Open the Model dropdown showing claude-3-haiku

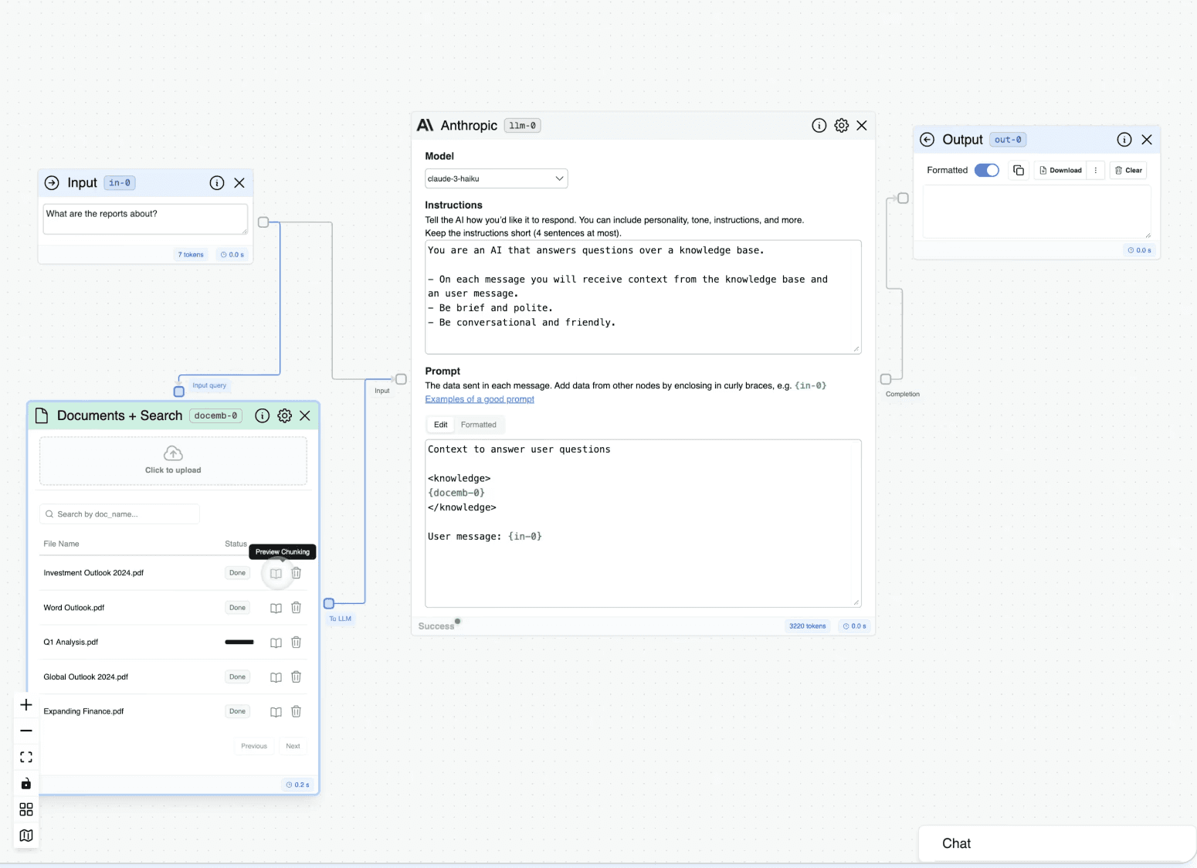pos(497,178)
